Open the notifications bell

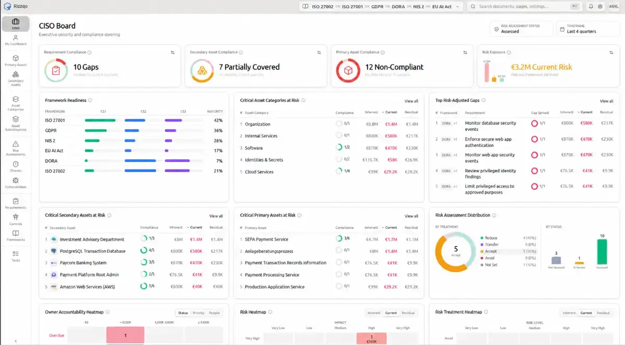pos(591,7)
